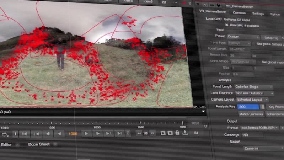Click the center node icon in properties header

[x=205, y=5]
